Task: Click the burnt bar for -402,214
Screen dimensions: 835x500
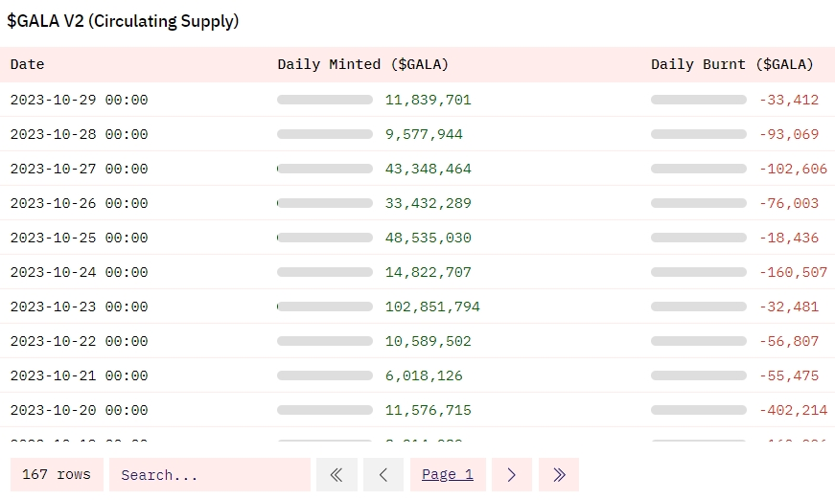Action: [x=698, y=410]
